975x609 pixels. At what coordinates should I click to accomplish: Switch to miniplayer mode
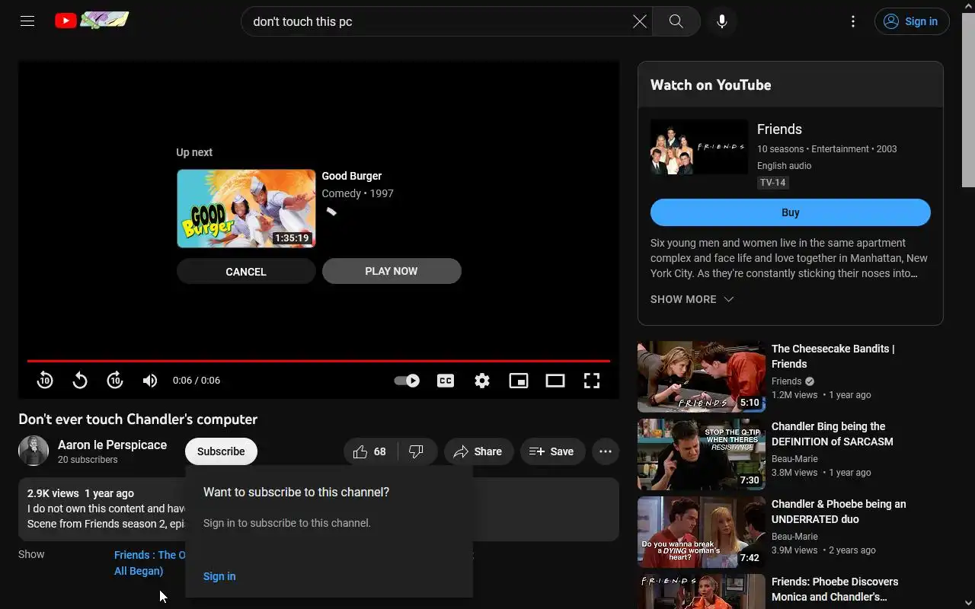tap(519, 381)
